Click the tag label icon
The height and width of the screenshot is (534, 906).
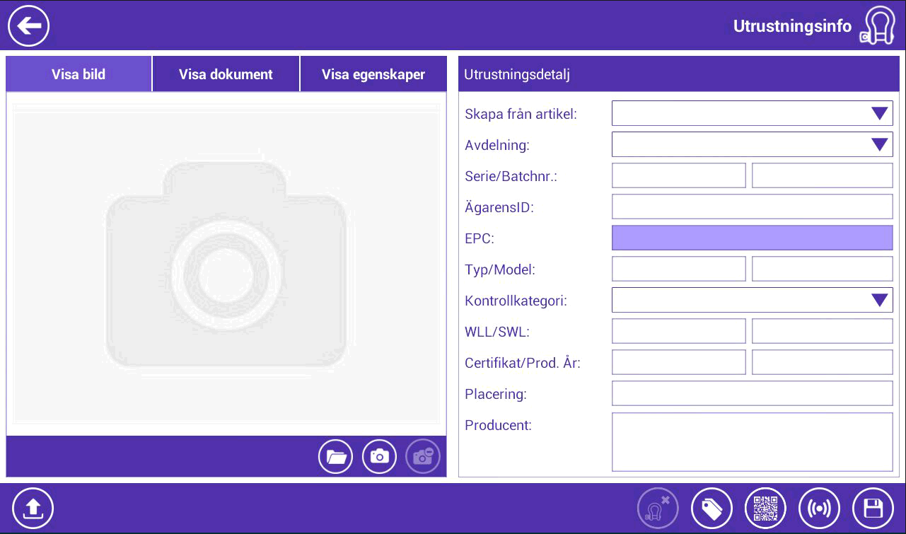[712, 508]
